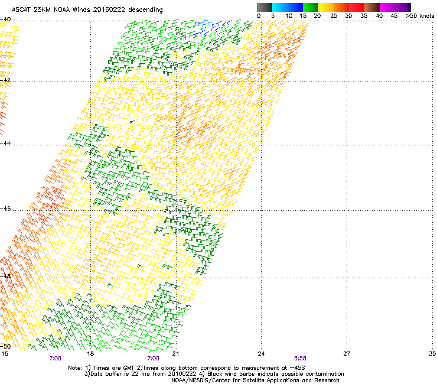Viewport: 437px width, 384px height.
Task: Click the "20" label under the color bar
Action: (317, 16)
